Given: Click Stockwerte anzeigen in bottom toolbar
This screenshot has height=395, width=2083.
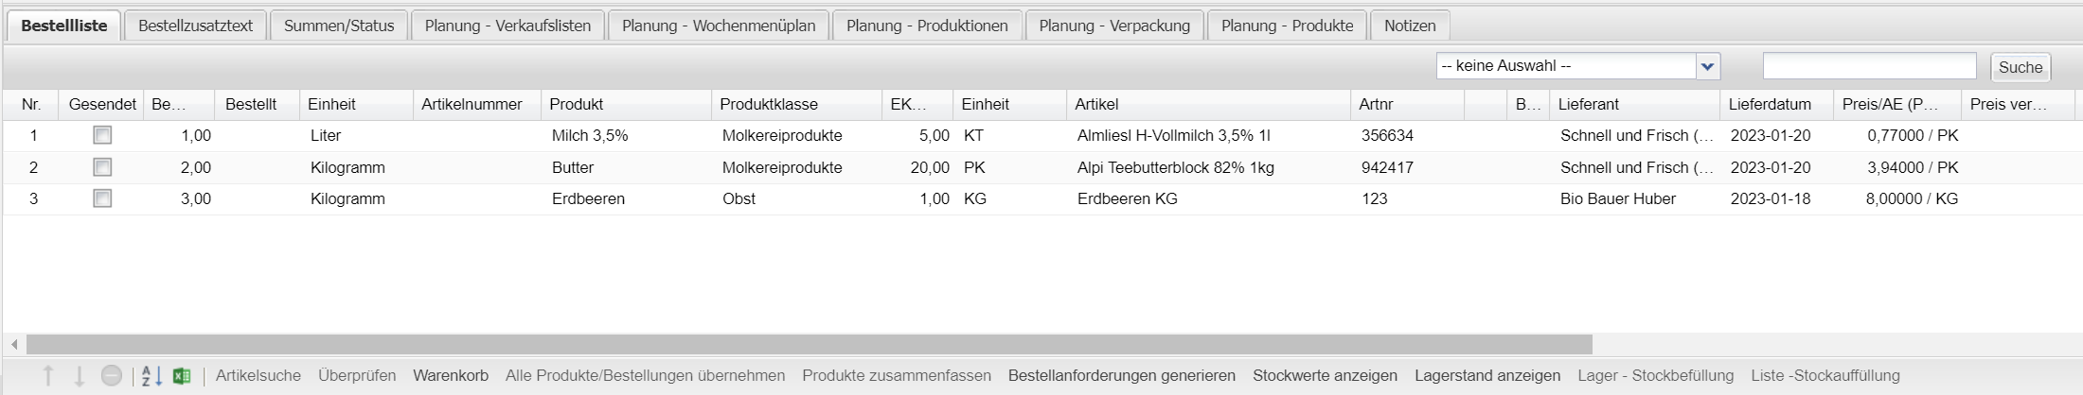Looking at the screenshot, I should (1325, 375).
